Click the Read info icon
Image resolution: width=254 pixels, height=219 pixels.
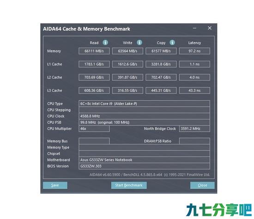pyautogui.click(x=105, y=43)
